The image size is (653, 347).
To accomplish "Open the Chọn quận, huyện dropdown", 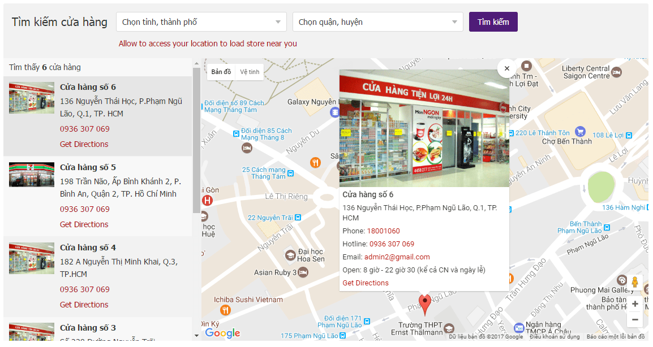I will tap(378, 22).
